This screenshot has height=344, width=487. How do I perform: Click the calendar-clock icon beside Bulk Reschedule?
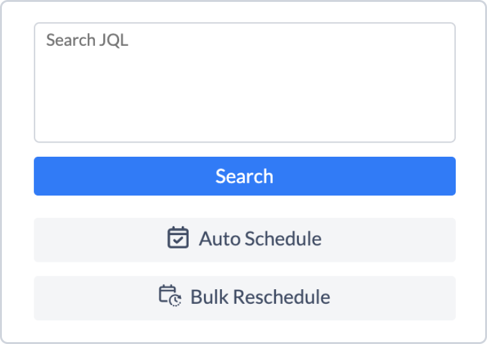(170, 296)
